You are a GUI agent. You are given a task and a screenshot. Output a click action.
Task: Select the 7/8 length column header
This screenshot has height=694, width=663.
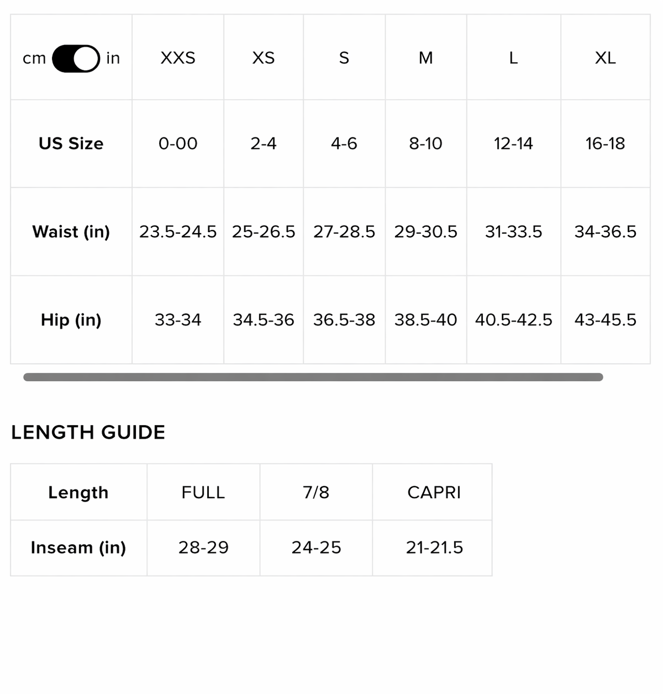point(316,492)
